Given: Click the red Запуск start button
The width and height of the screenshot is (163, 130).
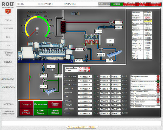Looking at the screenshot, I should [26, 104].
